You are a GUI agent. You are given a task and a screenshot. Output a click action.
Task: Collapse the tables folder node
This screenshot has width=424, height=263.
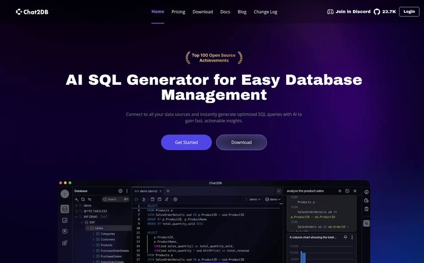87,228
